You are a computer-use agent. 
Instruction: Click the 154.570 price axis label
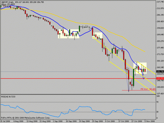click(x=160, y=74)
